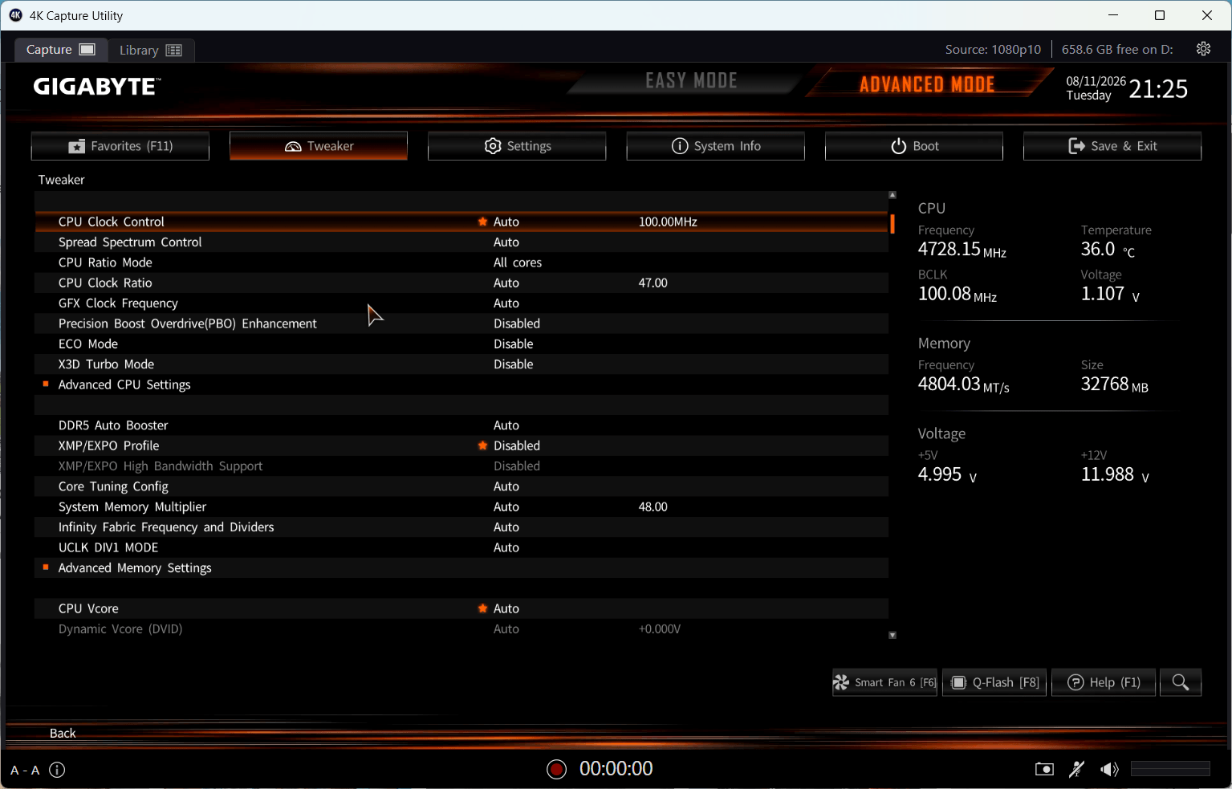
Task: Open Help (F1)
Action: [1104, 682]
